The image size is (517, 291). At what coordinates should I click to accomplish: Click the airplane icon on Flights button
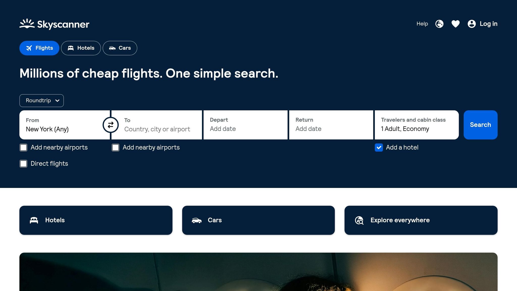tap(30, 48)
